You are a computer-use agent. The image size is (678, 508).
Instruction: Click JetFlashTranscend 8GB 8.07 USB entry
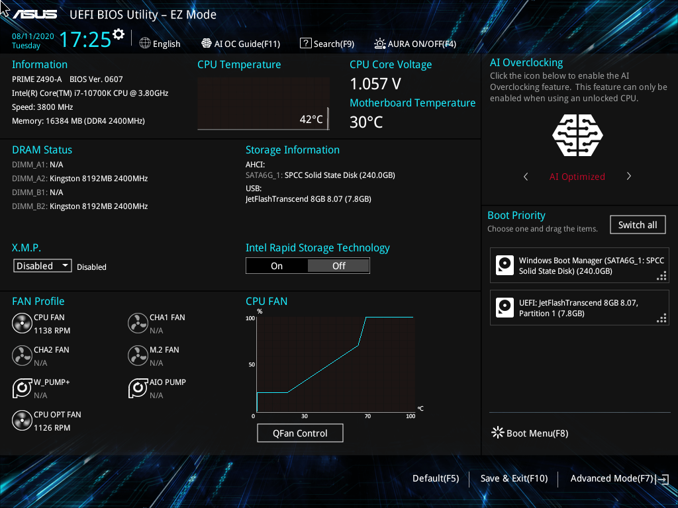click(309, 199)
